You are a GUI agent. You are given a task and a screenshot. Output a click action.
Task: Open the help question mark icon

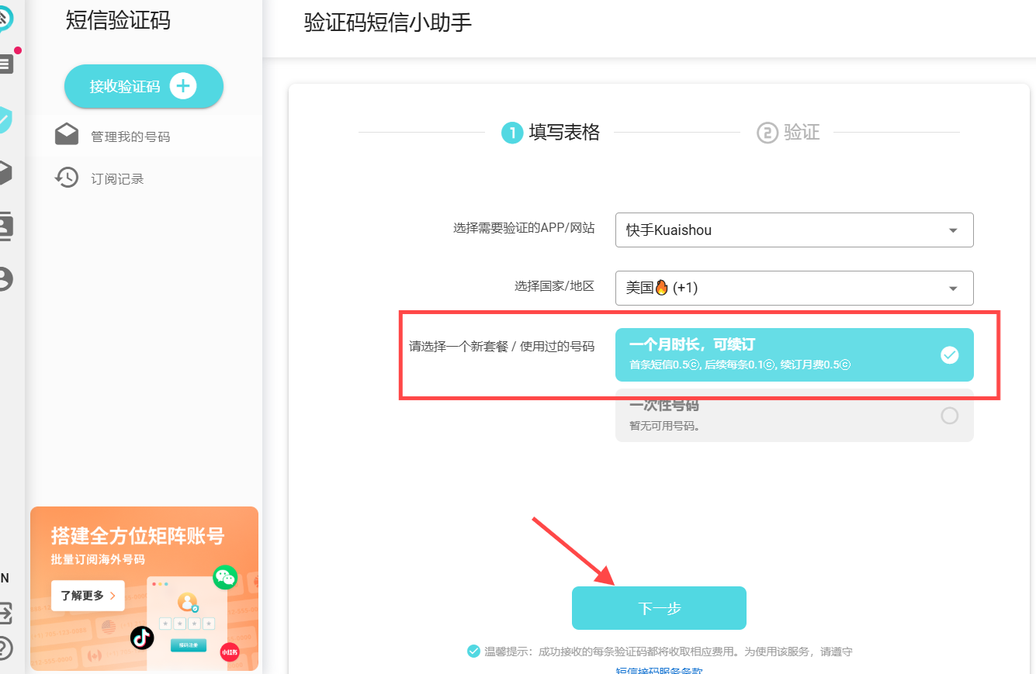(5, 648)
